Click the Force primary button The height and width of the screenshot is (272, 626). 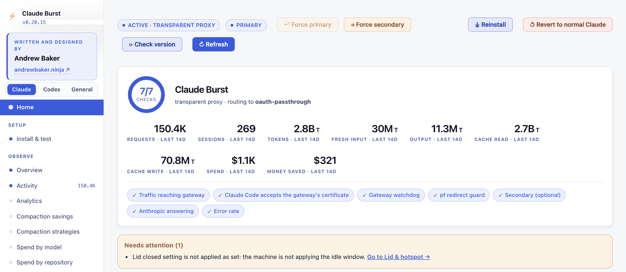click(x=308, y=25)
